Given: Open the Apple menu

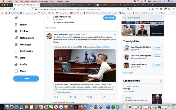Looking at the screenshot, I should coord(3,1).
